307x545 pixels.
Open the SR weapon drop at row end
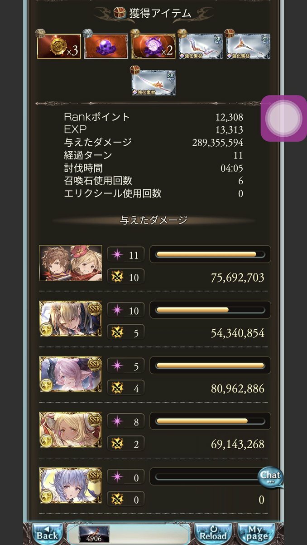248,46
